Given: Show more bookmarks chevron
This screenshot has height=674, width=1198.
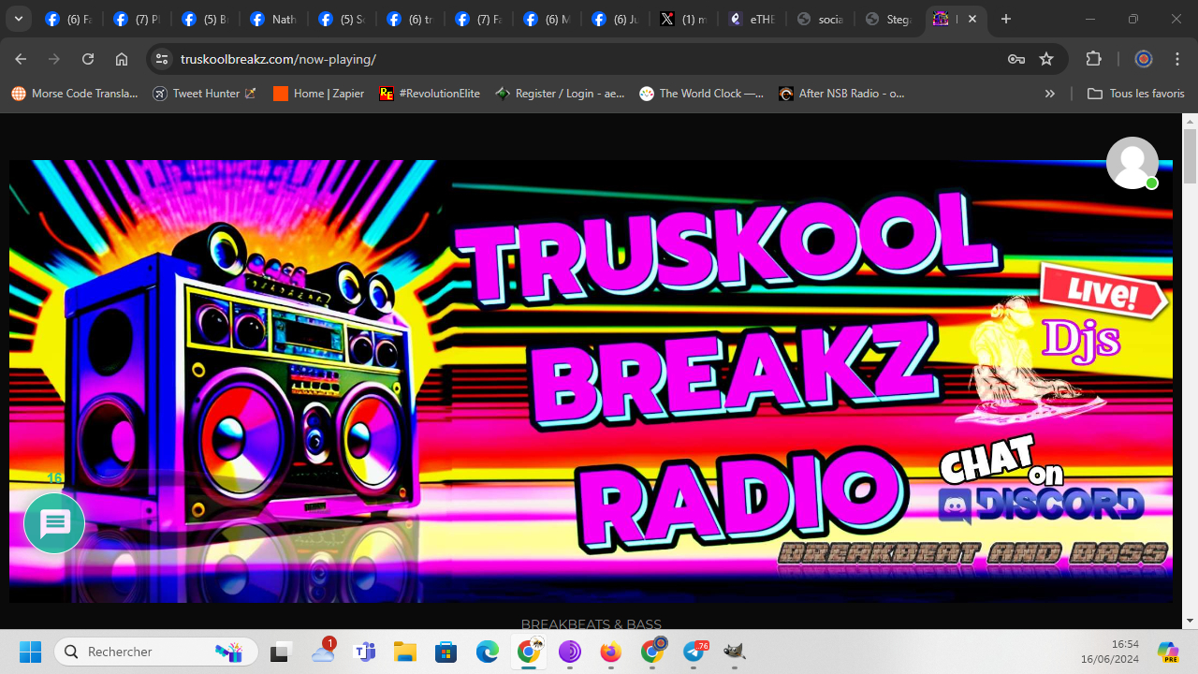Looking at the screenshot, I should coord(1050,94).
